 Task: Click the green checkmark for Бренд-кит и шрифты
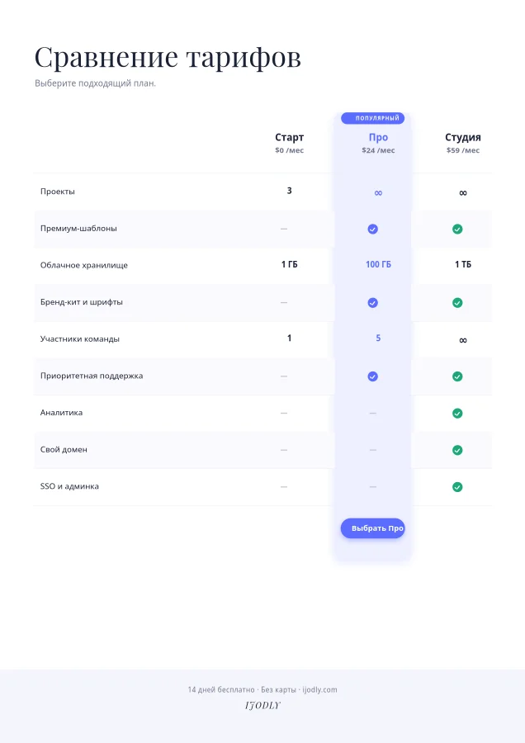457,302
